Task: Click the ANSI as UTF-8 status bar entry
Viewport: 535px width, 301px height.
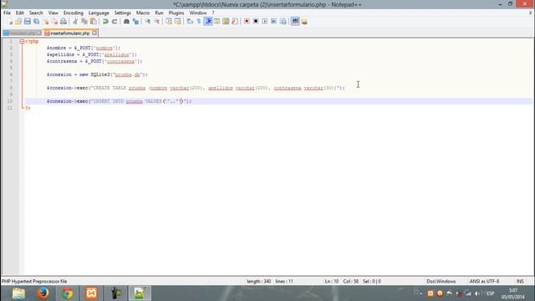Action: [x=484, y=282]
